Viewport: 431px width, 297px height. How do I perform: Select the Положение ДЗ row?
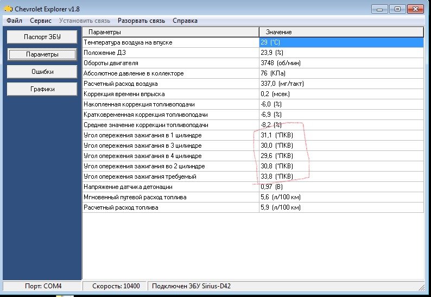point(253,53)
